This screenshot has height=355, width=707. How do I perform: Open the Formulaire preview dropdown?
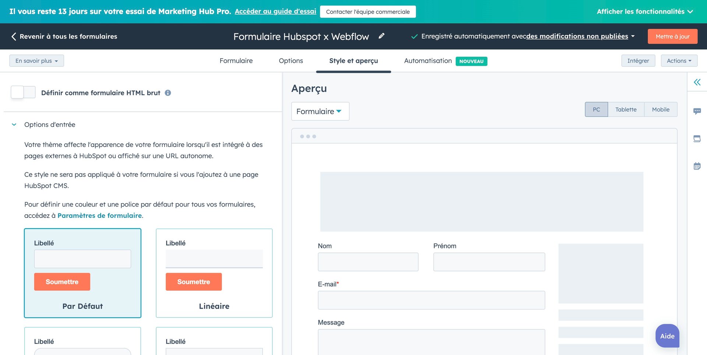[x=320, y=111]
